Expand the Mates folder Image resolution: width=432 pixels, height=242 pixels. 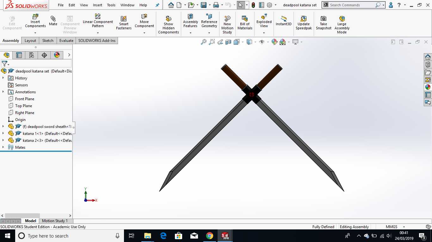click(3, 147)
